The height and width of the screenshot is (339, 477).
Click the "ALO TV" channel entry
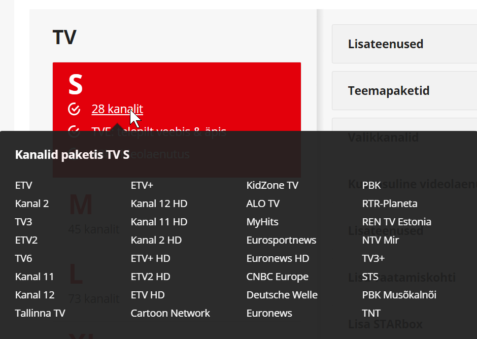pyautogui.click(x=263, y=204)
